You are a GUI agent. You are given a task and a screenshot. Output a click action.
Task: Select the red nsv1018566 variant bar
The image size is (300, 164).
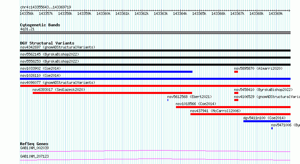[x=233, y=107]
